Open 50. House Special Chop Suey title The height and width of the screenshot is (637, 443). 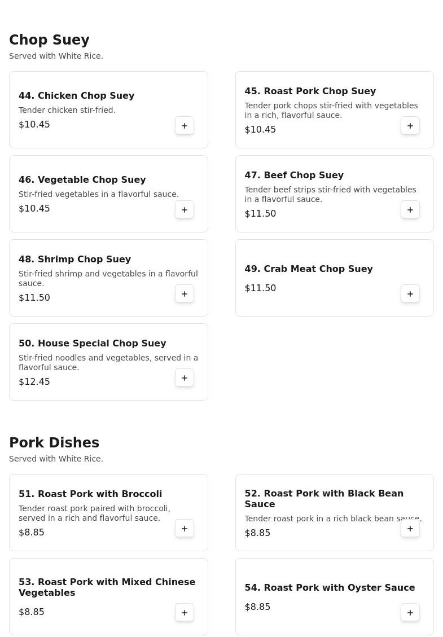[92, 343]
